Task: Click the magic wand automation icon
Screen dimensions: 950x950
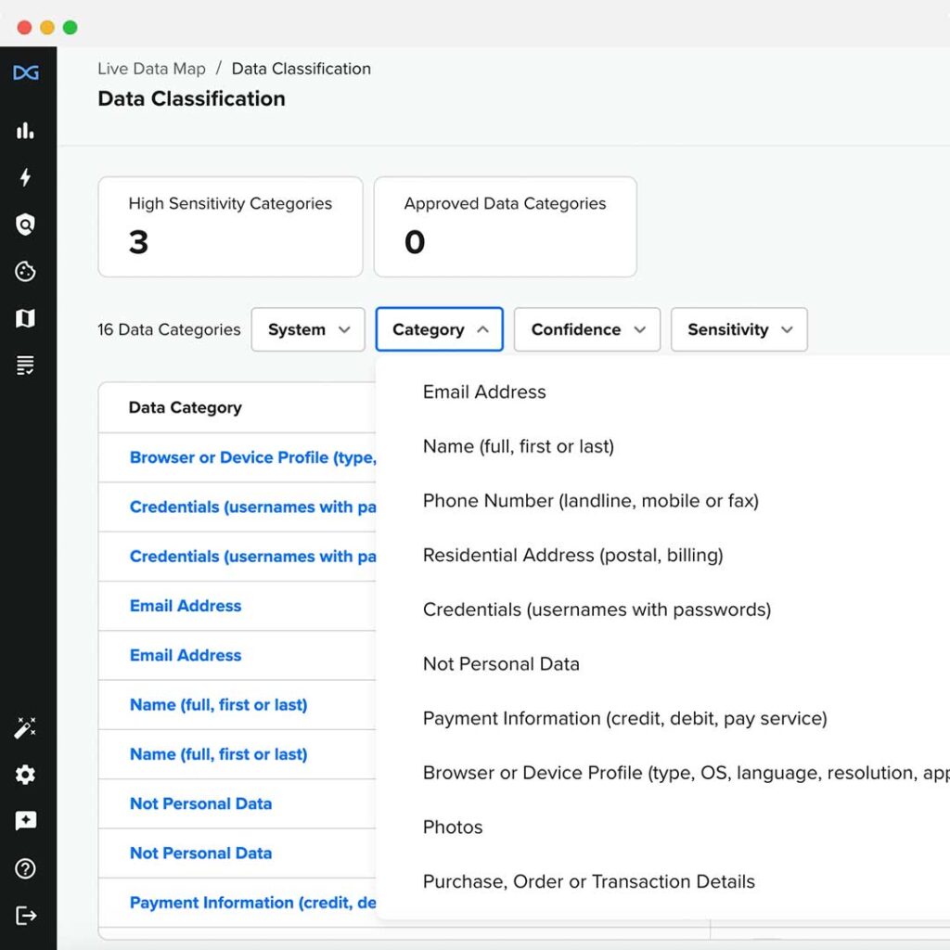Action: [26, 727]
